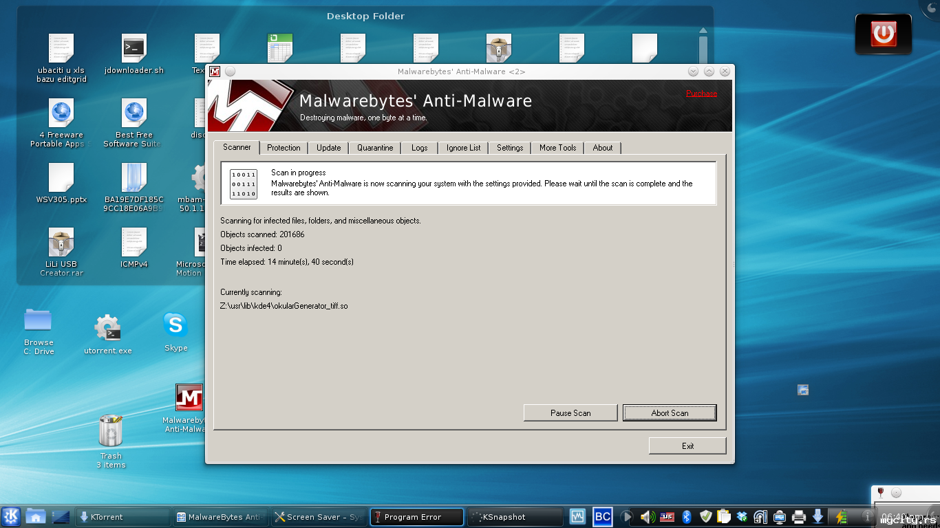Viewport: 940px width, 528px height.
Task: Switch to Screen Saver taskbar window
Action: click(318, 517)
